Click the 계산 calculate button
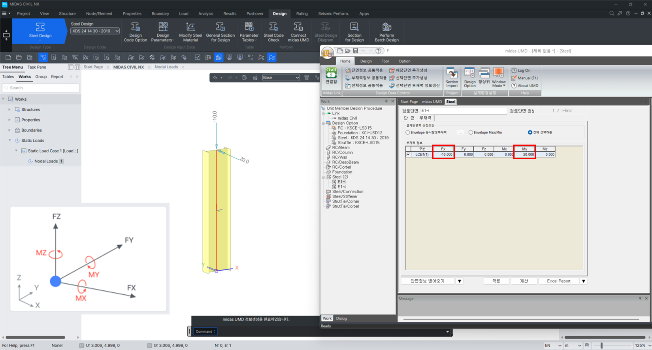 524,281
